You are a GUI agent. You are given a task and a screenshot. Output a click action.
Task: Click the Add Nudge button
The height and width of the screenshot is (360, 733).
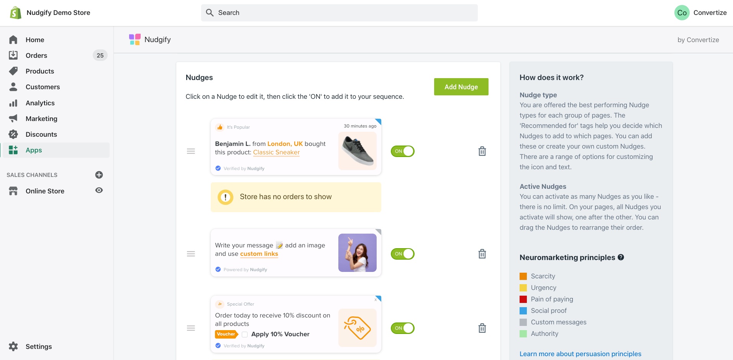461,87
